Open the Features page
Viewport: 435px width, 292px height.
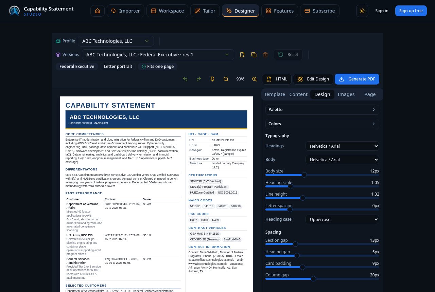[280, 11]
